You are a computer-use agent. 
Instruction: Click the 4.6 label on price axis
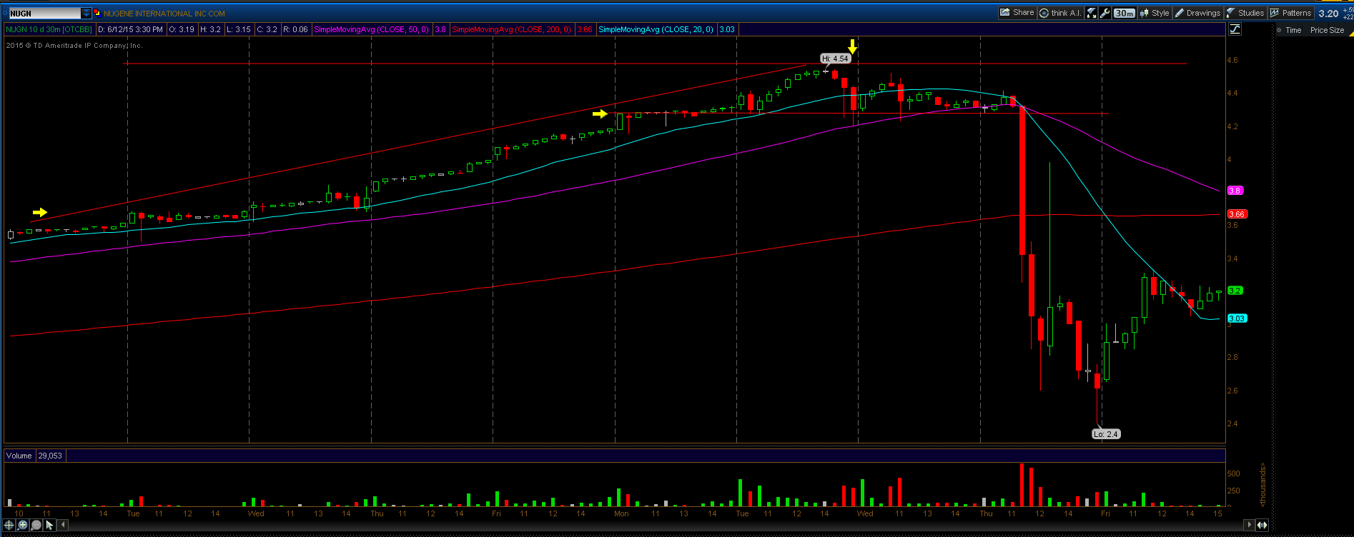(x=1232, y=60)
